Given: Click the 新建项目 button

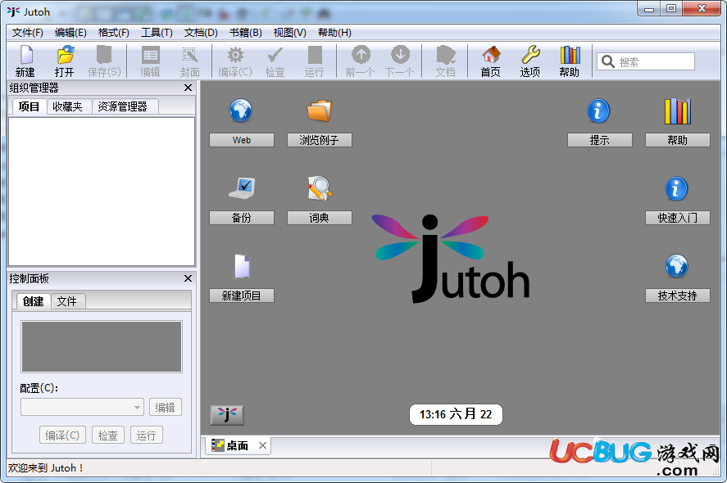Looking at the screenshot, I should [x=242, y=296].
